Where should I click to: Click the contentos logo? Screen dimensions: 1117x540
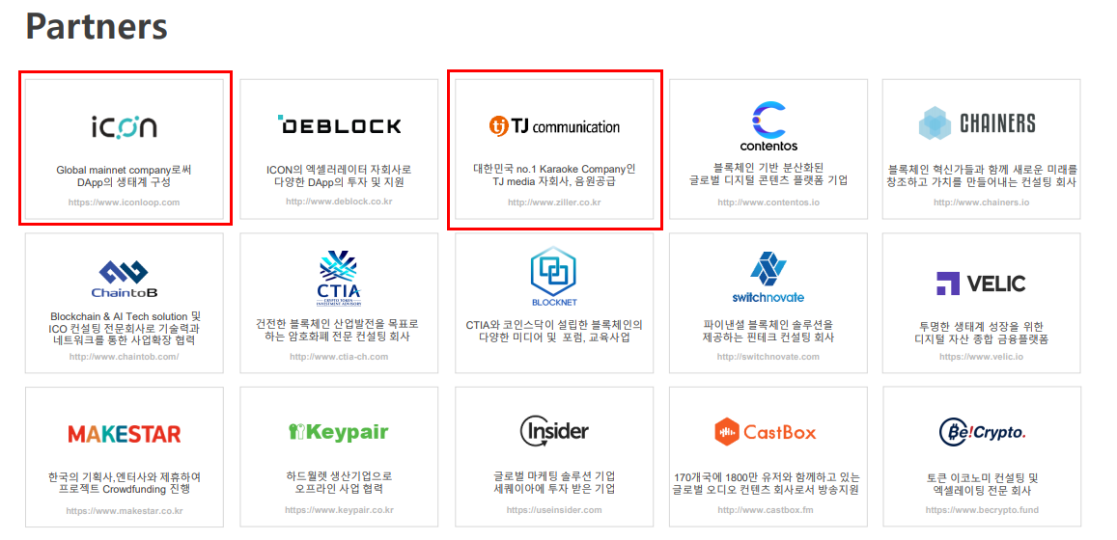(768, 127)
